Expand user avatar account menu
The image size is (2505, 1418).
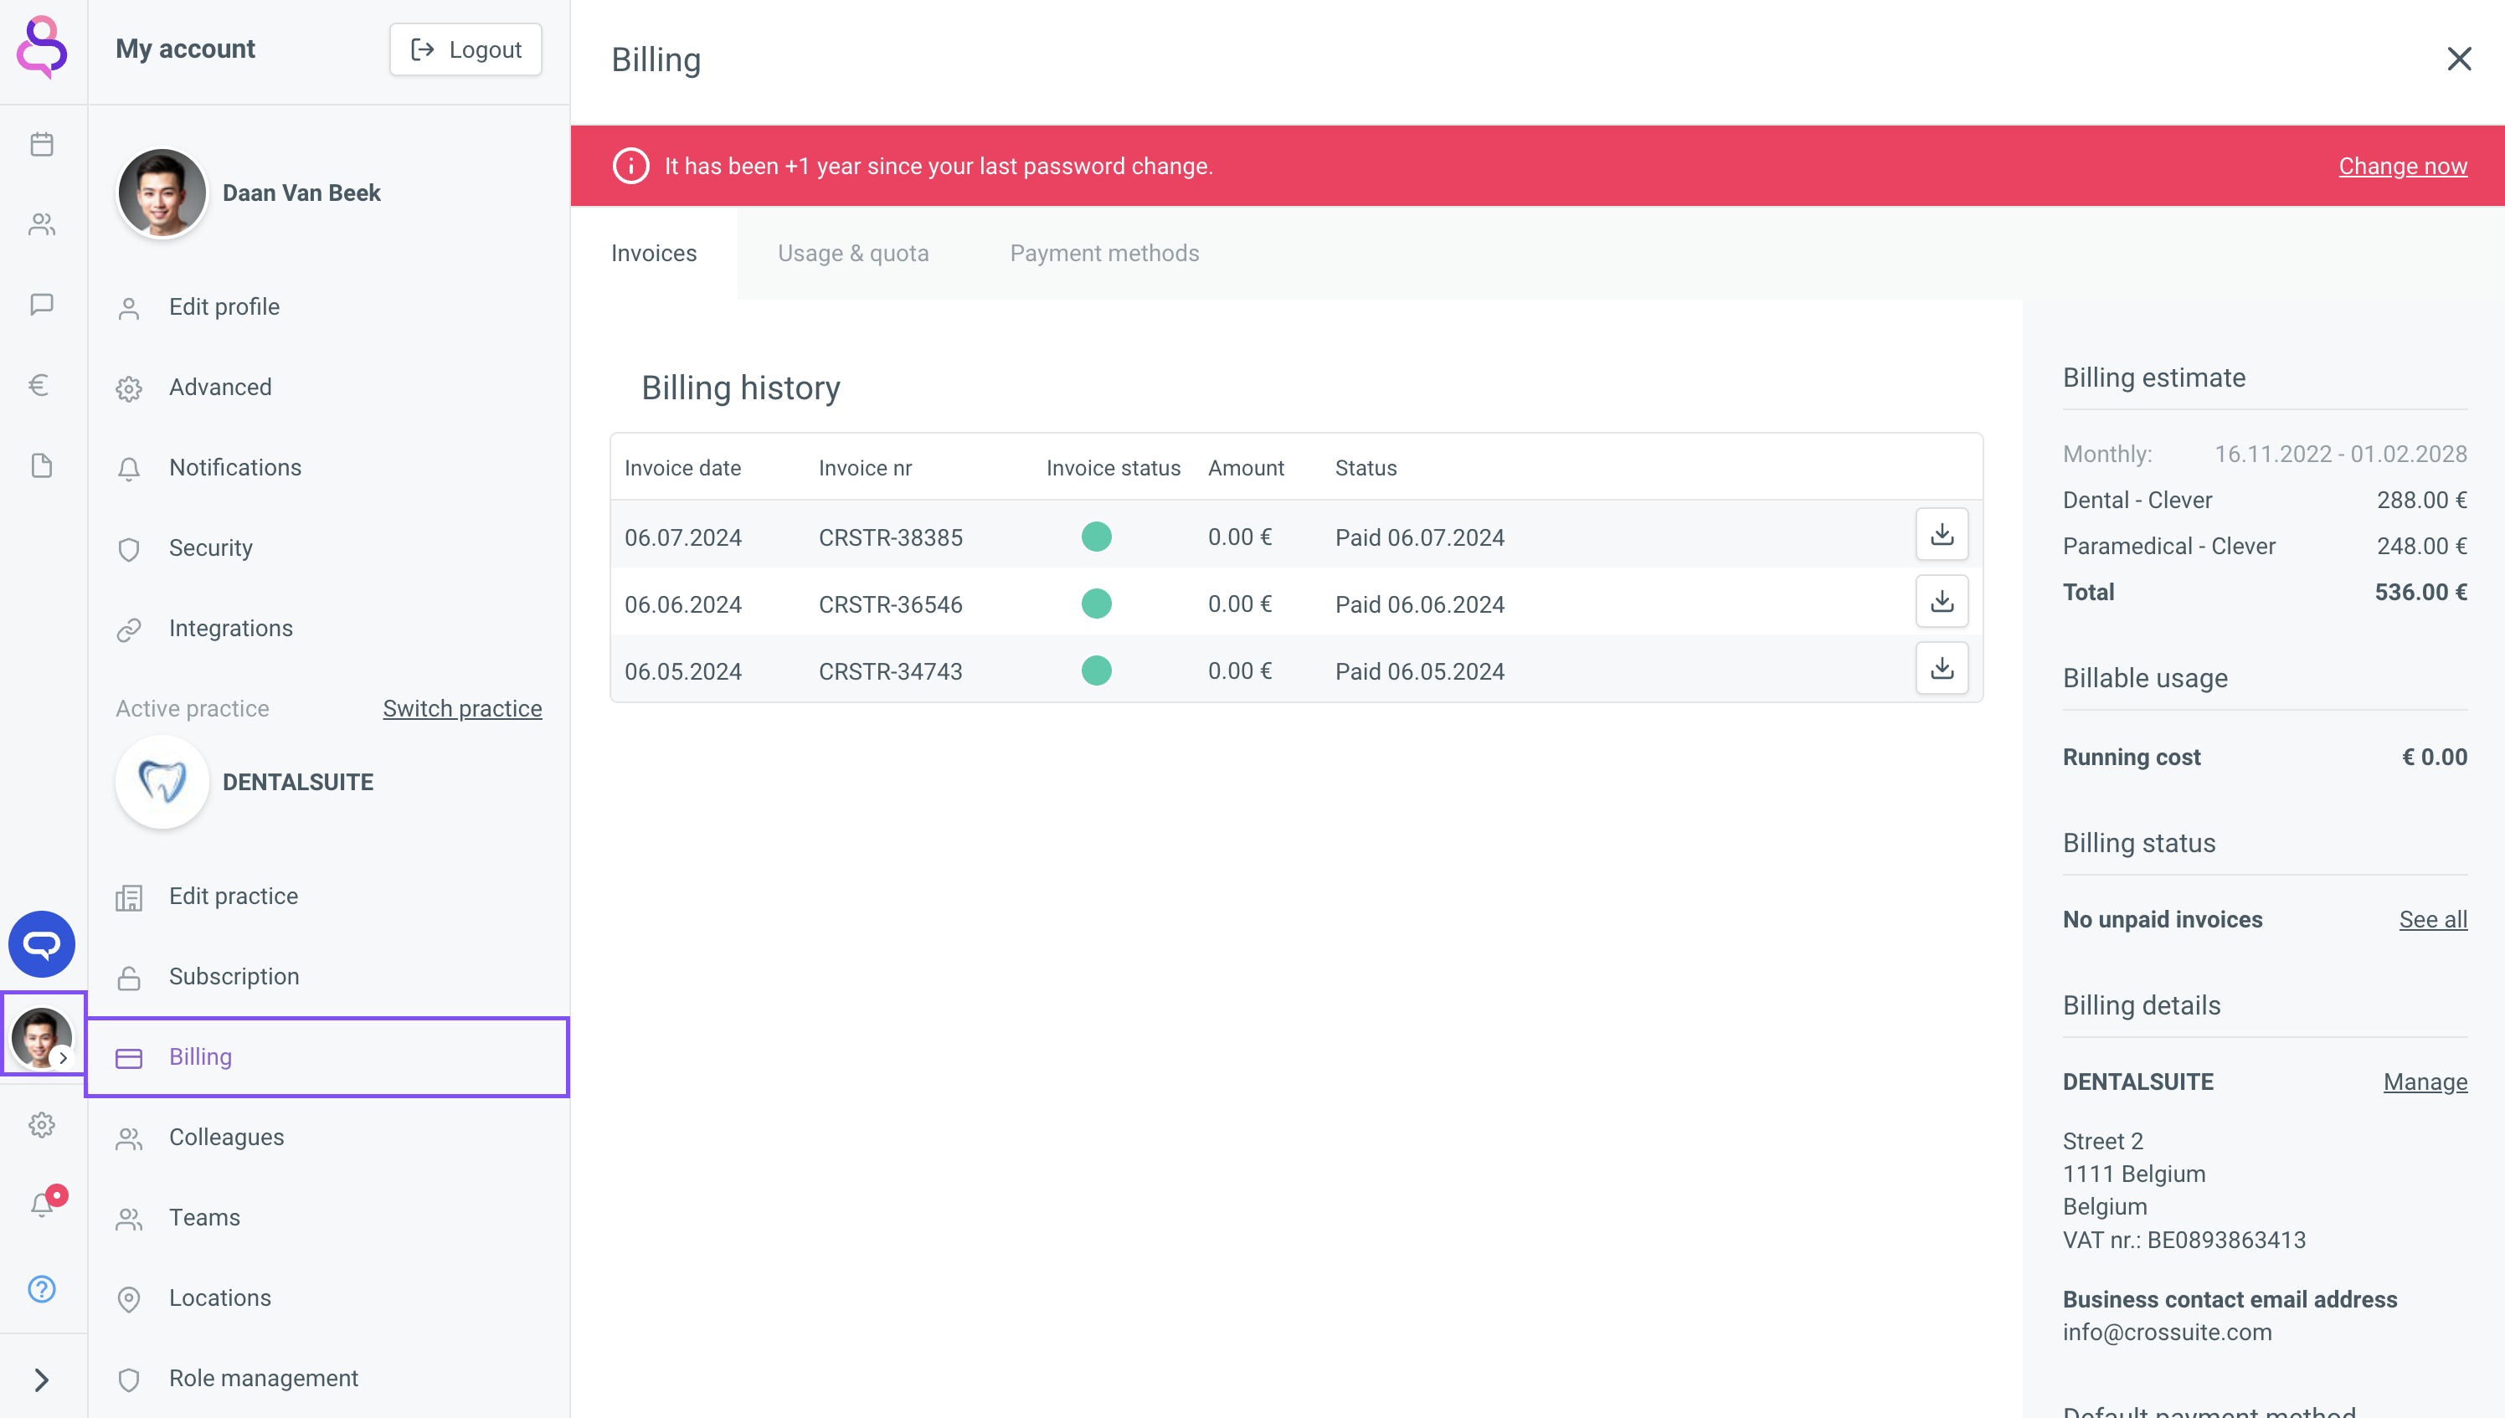coord(42,1036)
